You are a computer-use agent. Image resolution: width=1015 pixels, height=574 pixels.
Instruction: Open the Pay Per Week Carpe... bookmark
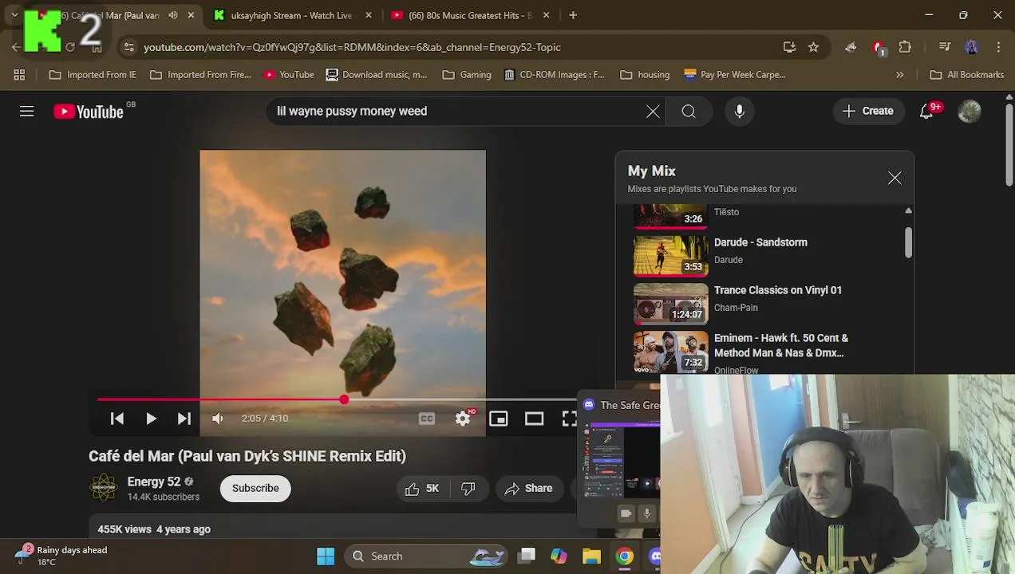(x=735, y=75)
